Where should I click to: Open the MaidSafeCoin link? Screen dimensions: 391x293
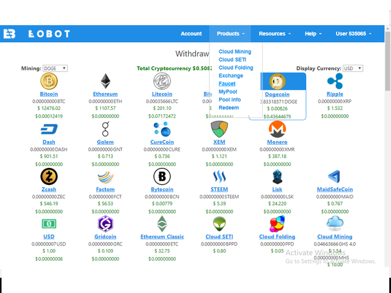pos(335,189)
